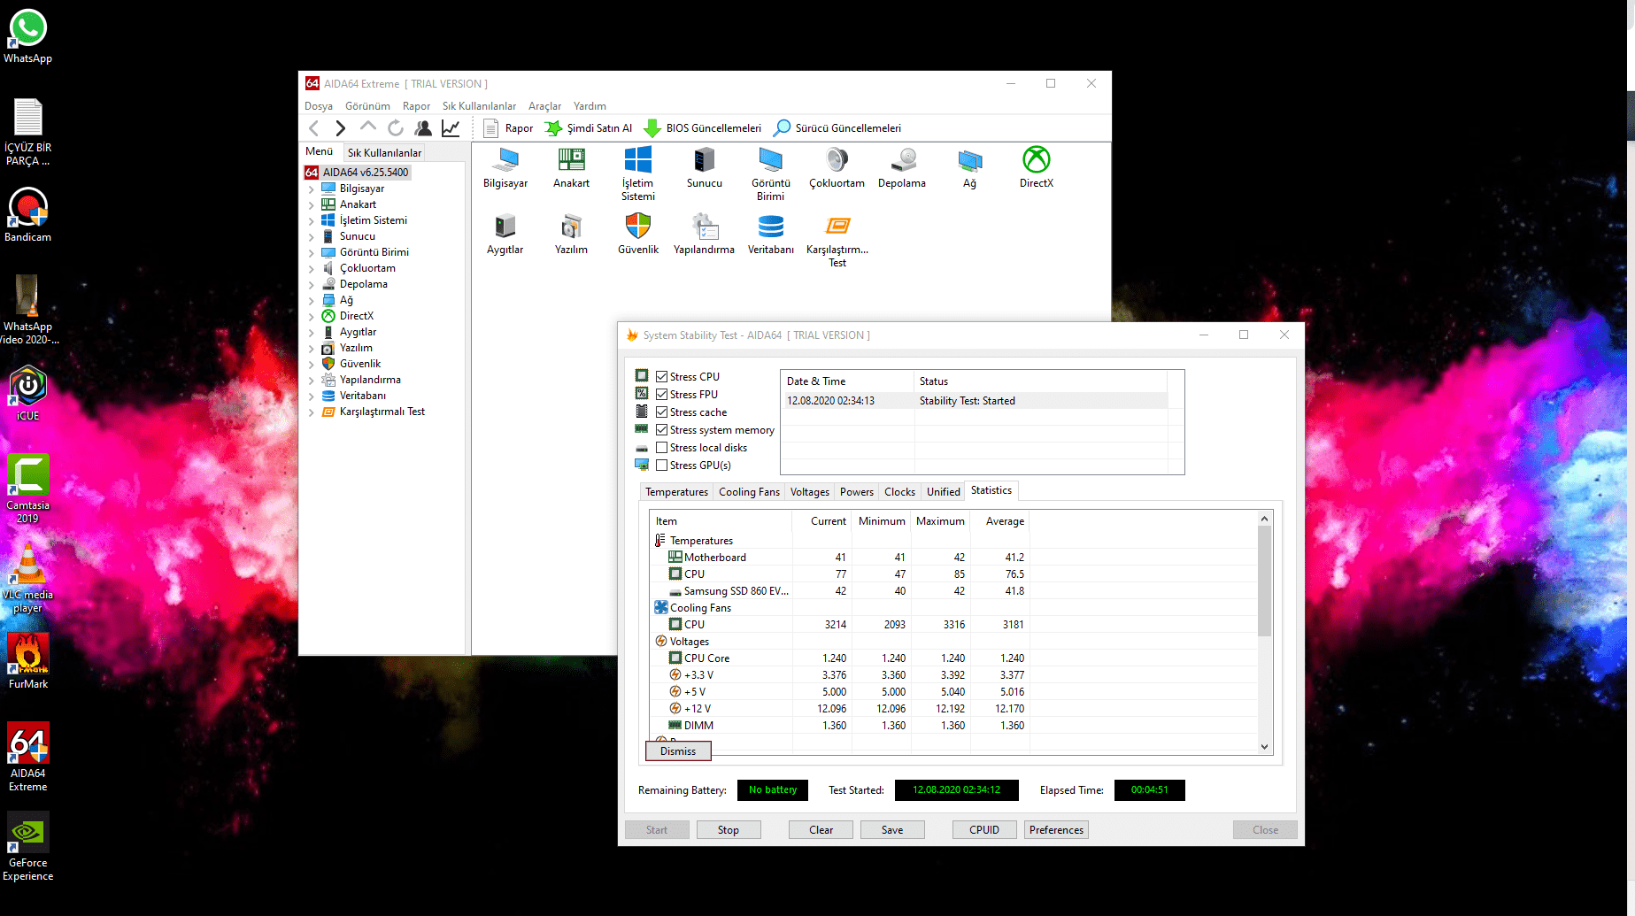The width and height of the screenshot is (1635, 916).
Task: Open the DirectX category icon
Action: [x=1036, y=168]
